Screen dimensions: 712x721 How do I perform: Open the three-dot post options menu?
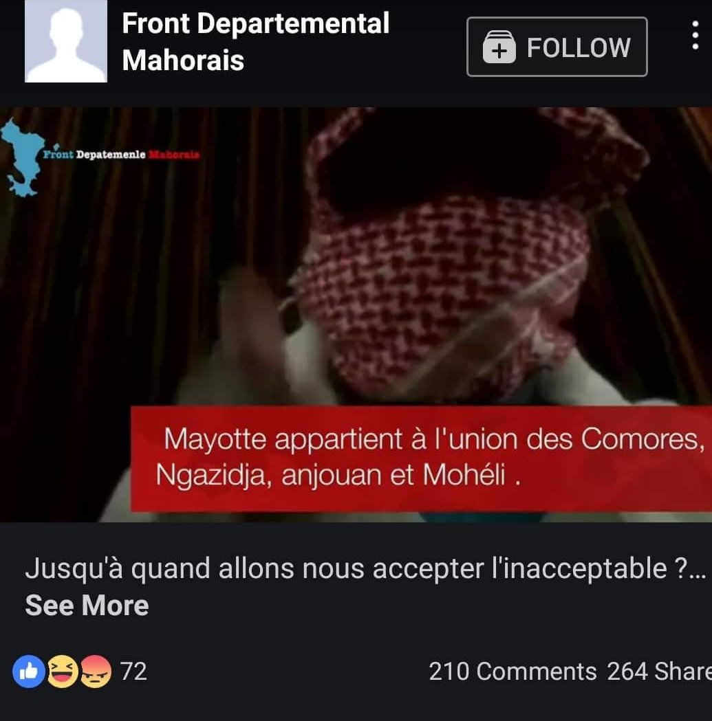695,35
